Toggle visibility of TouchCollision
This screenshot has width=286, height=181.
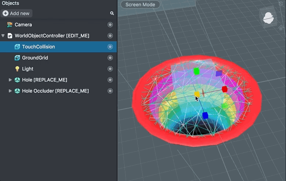point(110,47)
